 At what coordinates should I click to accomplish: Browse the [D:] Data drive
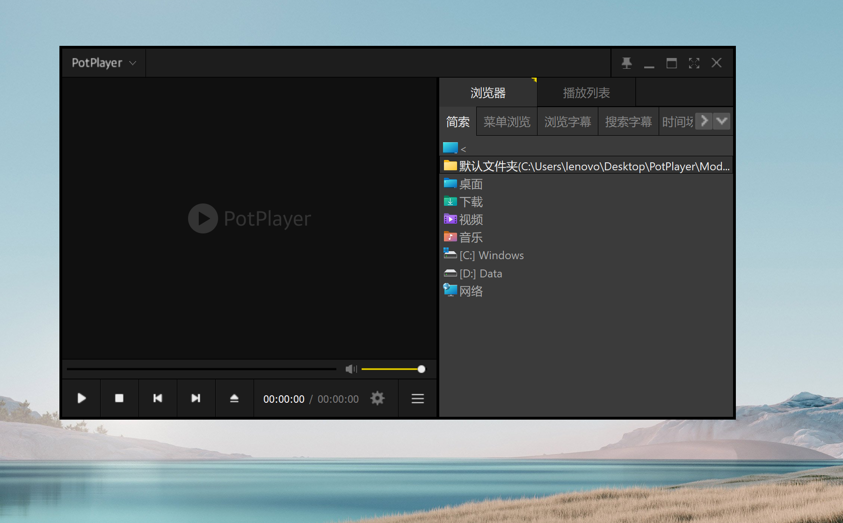pos(586,273)
